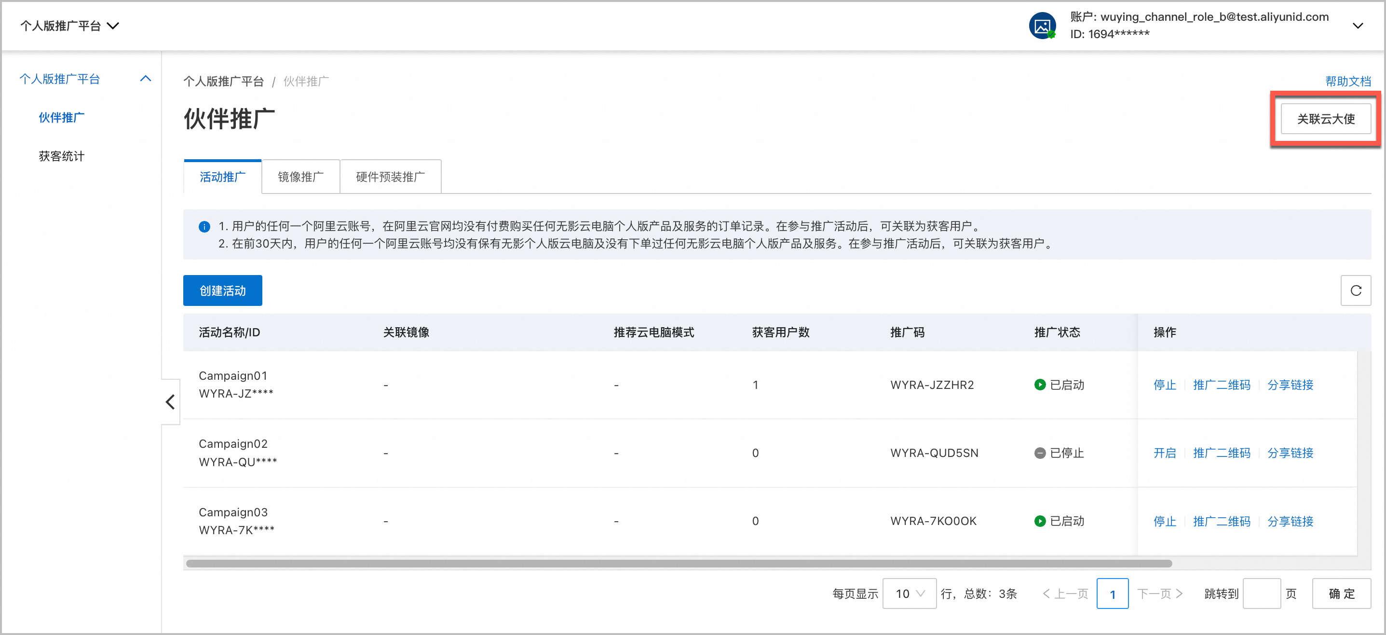Click the next page arrow
1386x635 pixels.
[1181, 594]
